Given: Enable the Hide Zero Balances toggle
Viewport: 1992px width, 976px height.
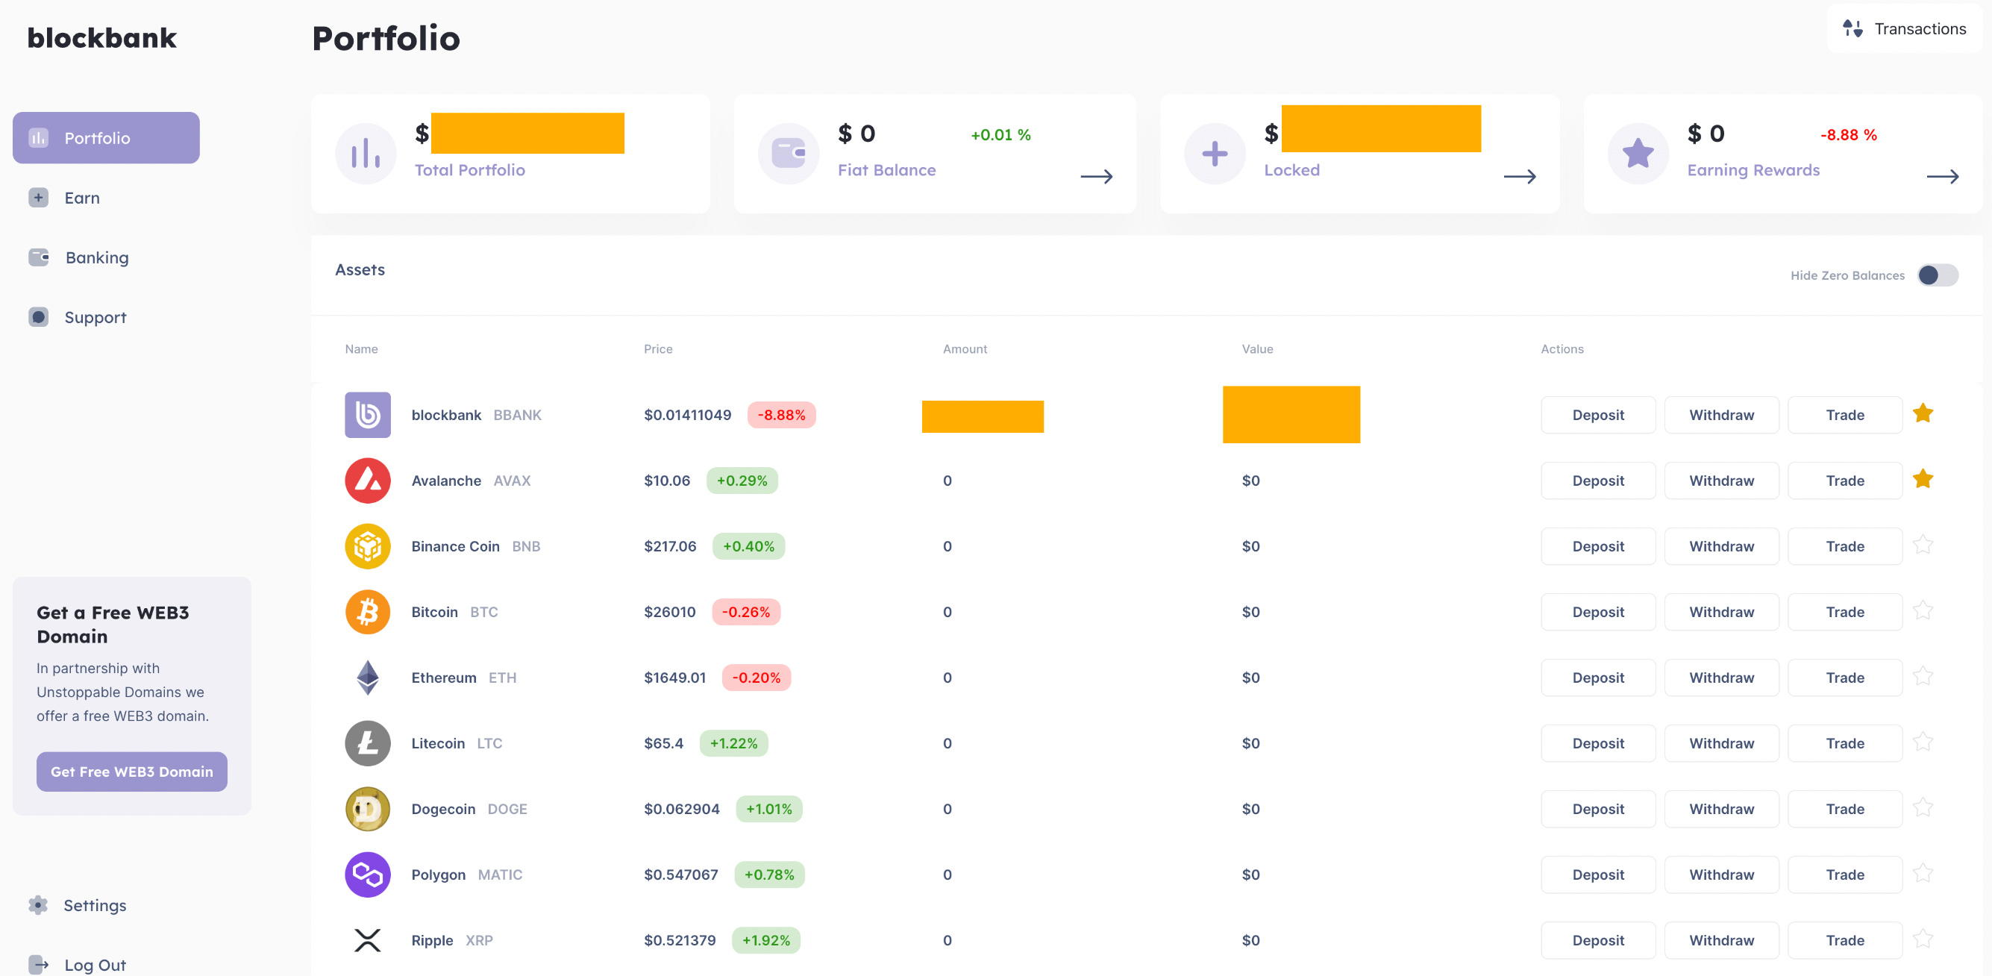Looking at the screenshot, I should click(1938, 275).
